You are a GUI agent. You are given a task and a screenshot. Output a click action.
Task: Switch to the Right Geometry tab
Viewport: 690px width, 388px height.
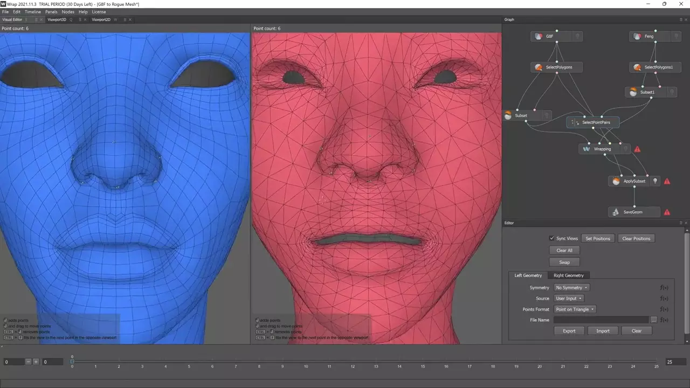(568, 275)
